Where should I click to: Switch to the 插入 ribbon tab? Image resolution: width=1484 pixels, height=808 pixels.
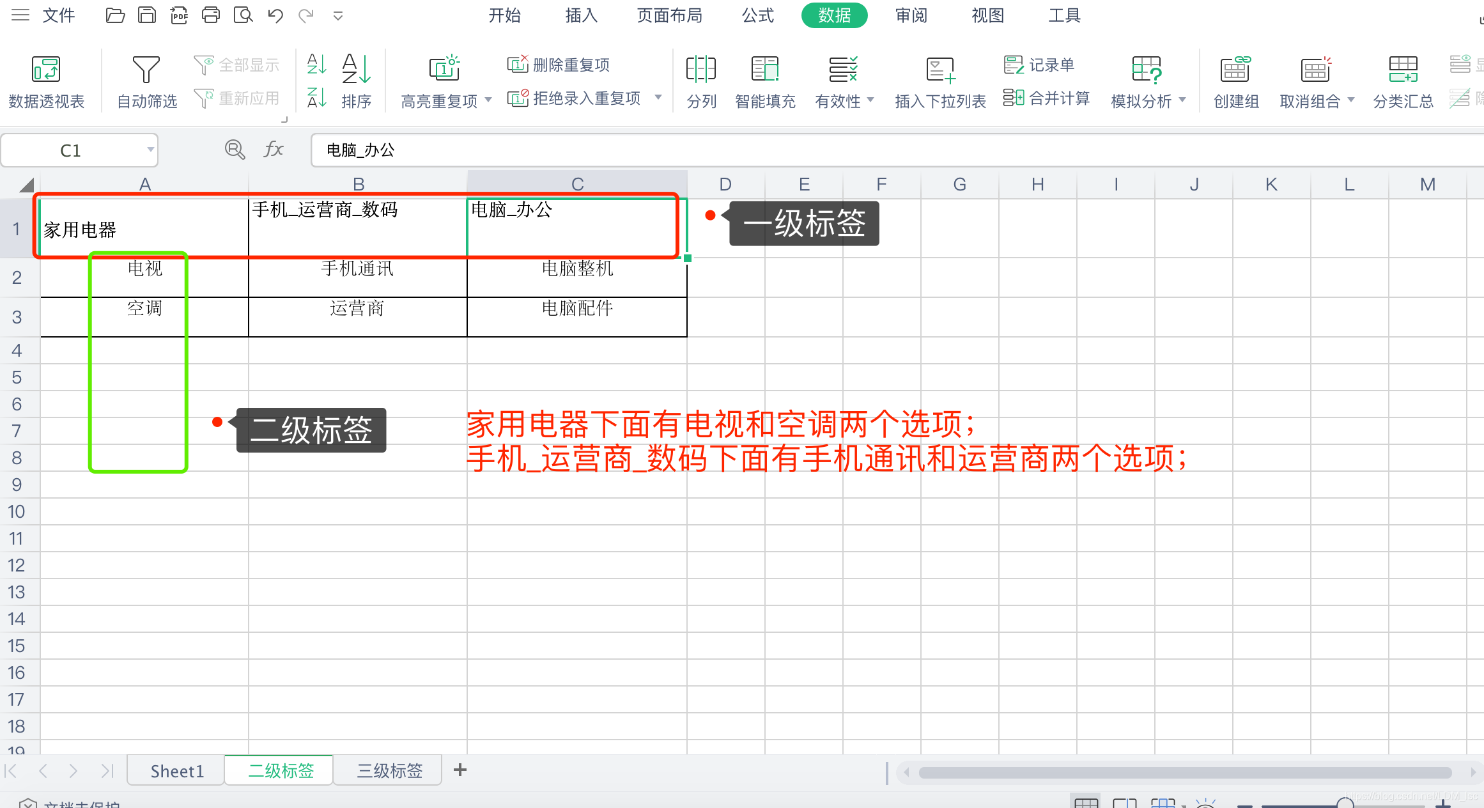pos(581,15)
